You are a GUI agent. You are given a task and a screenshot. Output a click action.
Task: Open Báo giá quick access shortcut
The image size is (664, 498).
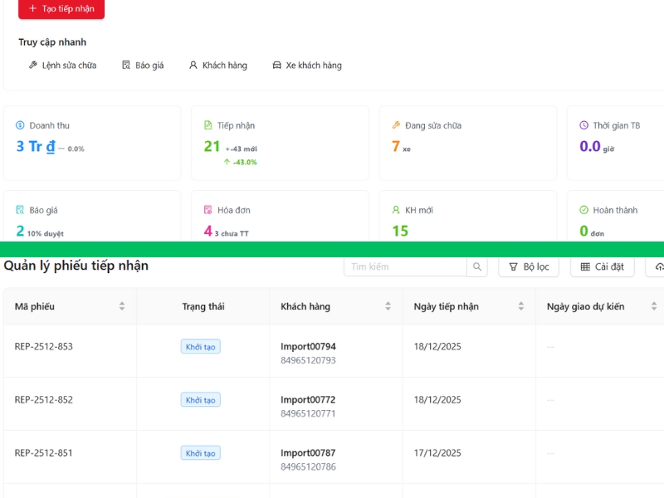pos(142,66)
